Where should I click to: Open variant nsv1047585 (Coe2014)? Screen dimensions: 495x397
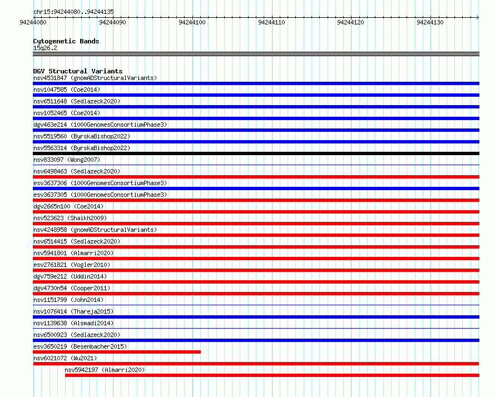pos(67,90)
